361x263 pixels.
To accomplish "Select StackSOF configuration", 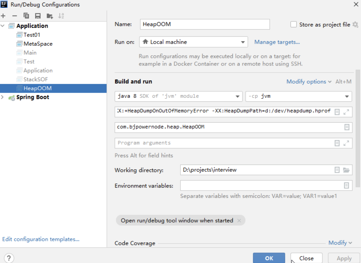I will [35, 79].
